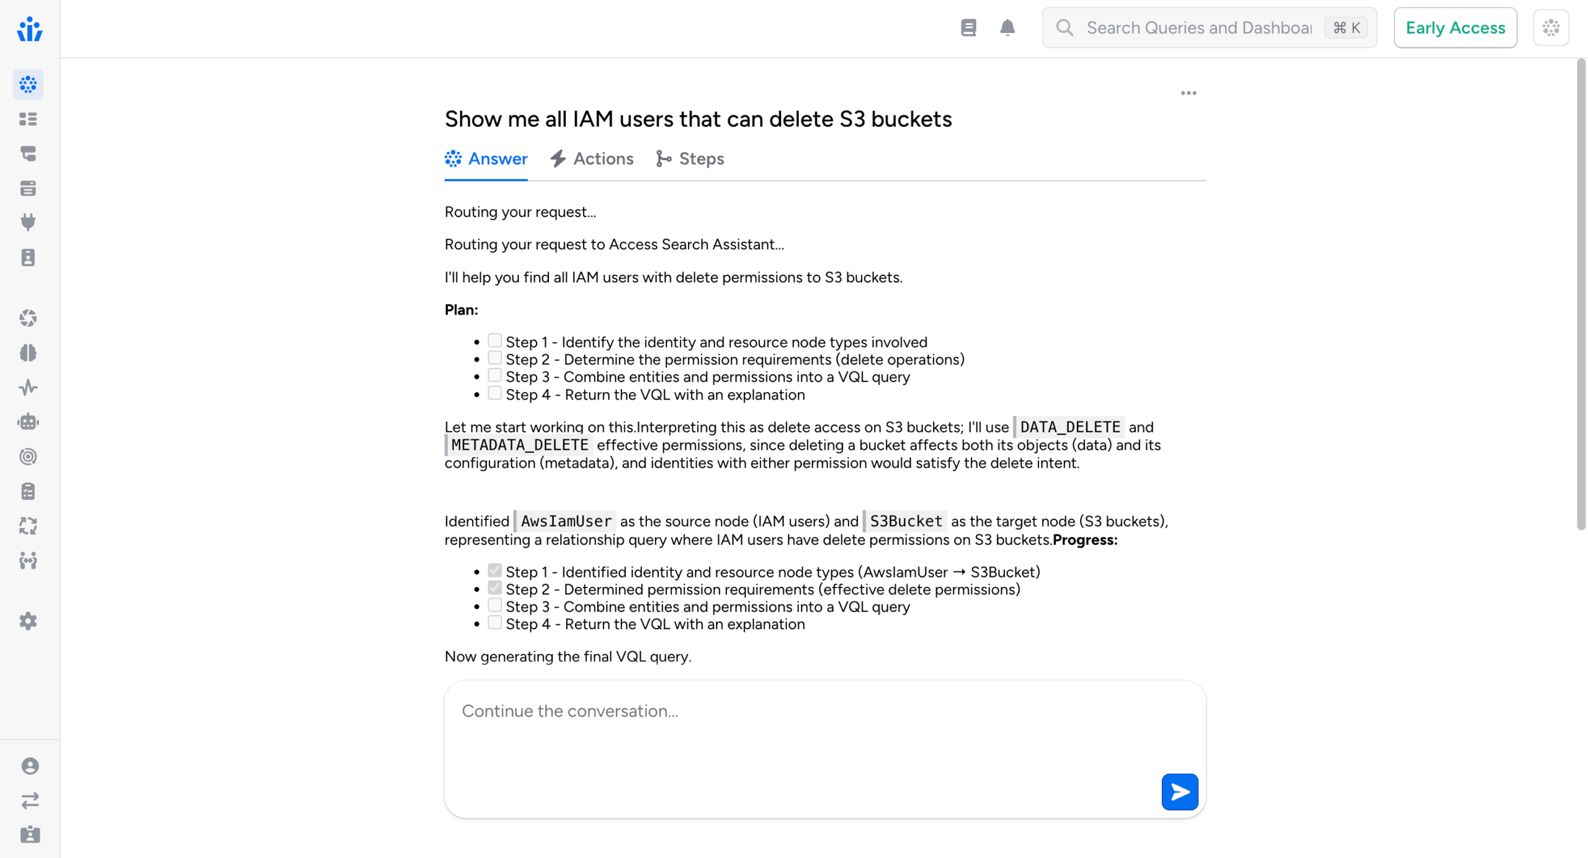Screen dimensions: 1588x858
Task: Open the brain icon in sidebar
Action: pos(28,353)
